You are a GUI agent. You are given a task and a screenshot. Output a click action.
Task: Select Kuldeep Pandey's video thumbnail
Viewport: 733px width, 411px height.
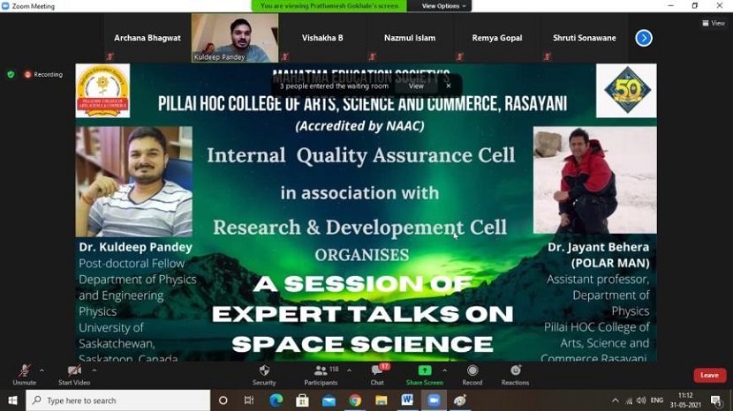(x=235, y=38)
